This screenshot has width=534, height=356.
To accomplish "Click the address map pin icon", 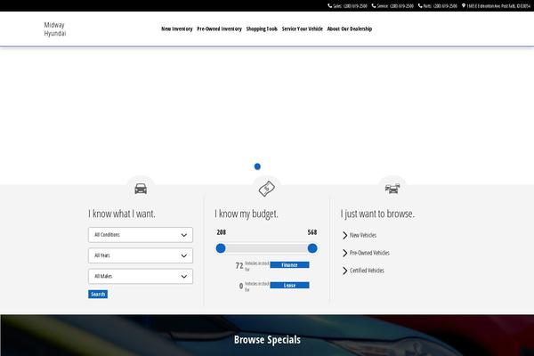I will [464, 6].
